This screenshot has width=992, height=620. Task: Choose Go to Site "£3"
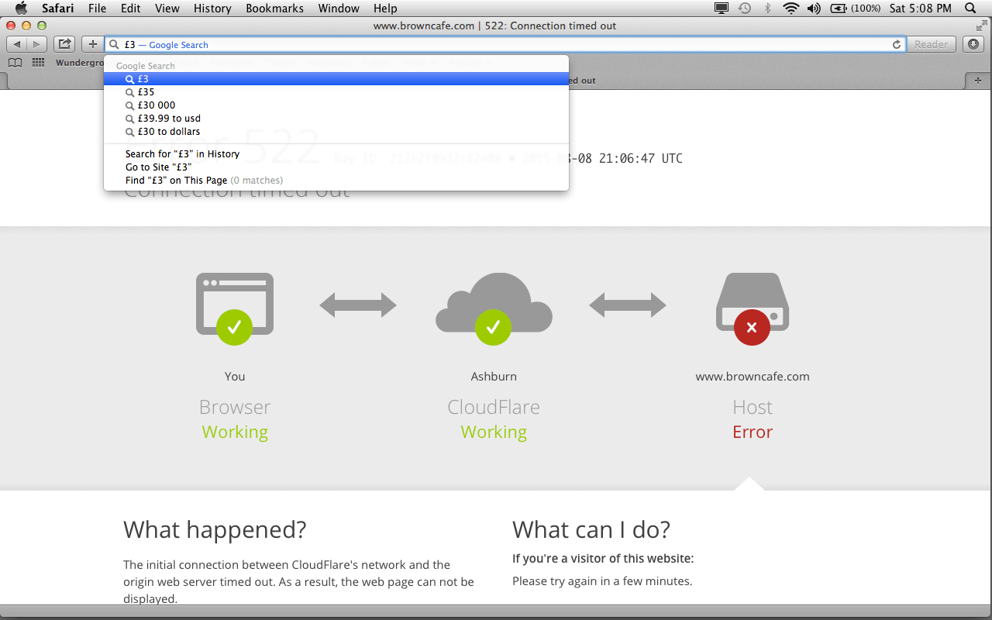pos(336,167)
